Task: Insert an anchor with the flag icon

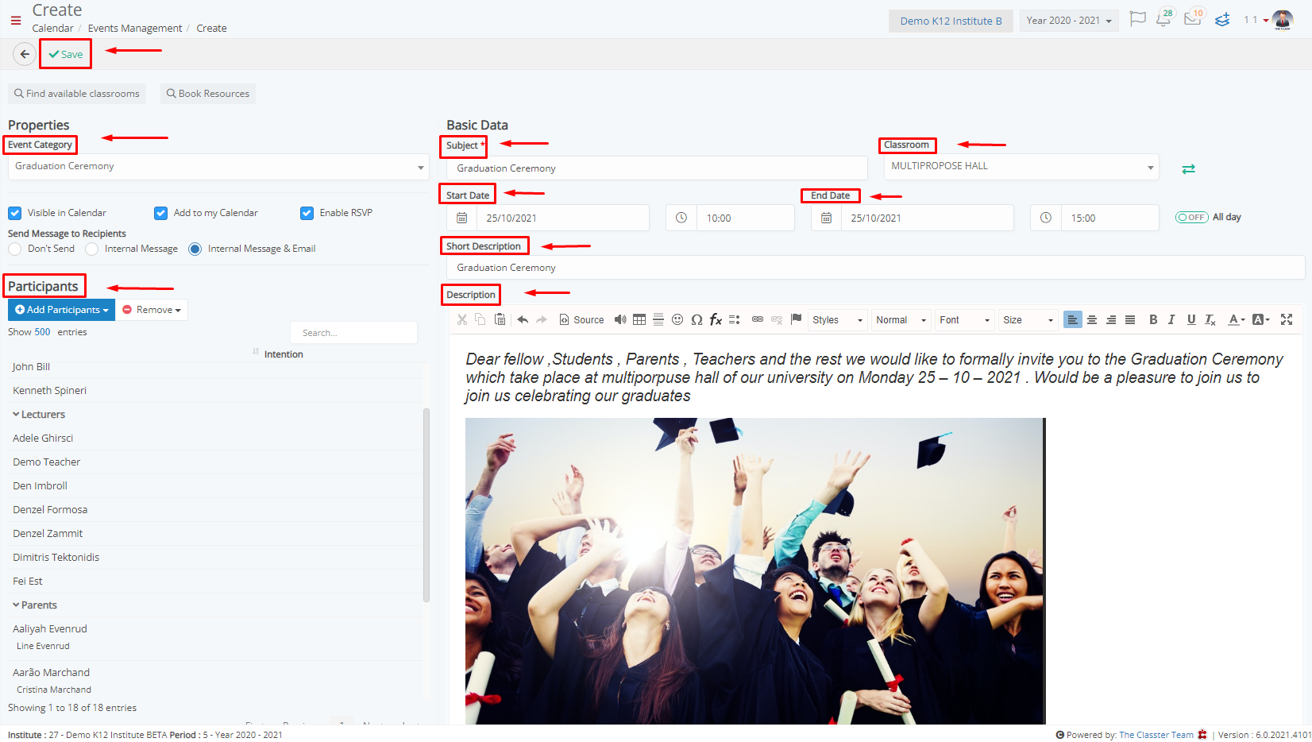Action: click(796, 319)
